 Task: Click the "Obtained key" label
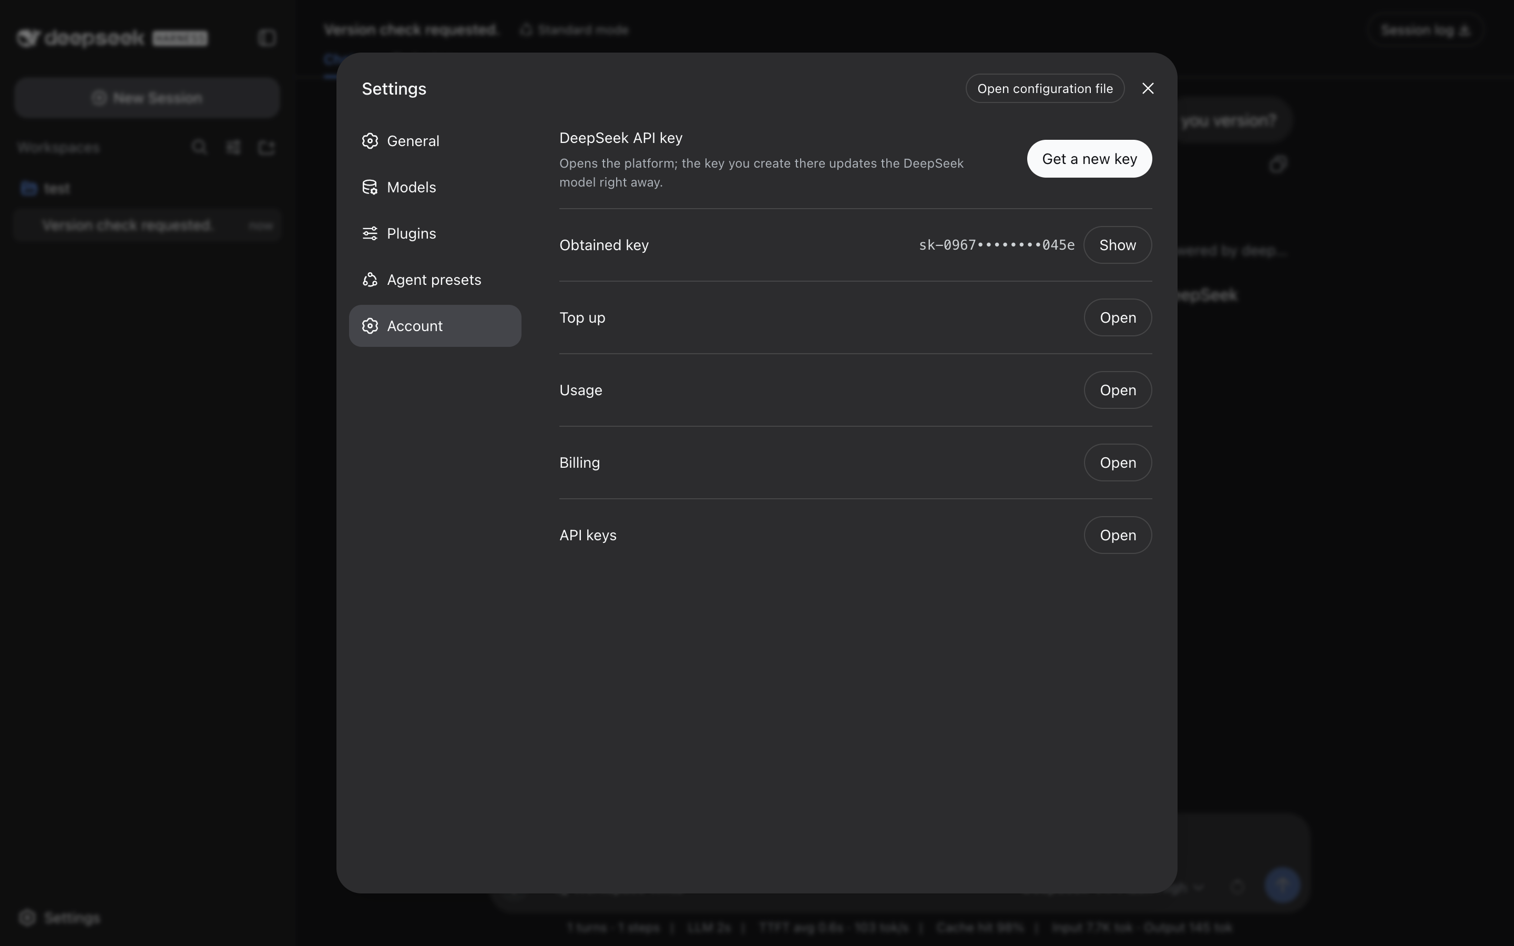pyautogui.click(x=603, y=245)
